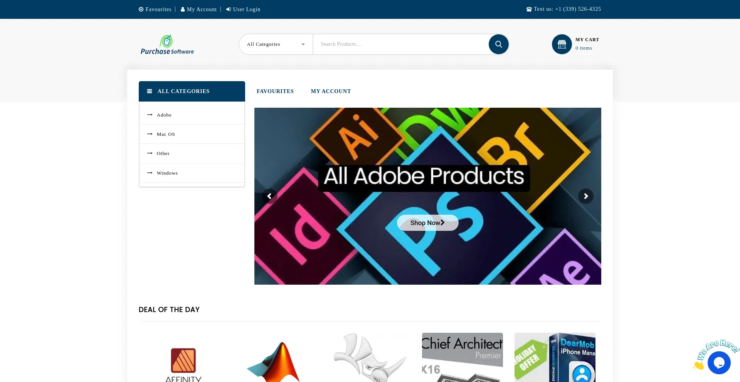This screenshot has width=740, height=382.
Task: Open the All Categories search dropdown
Action: click(276, 44)
